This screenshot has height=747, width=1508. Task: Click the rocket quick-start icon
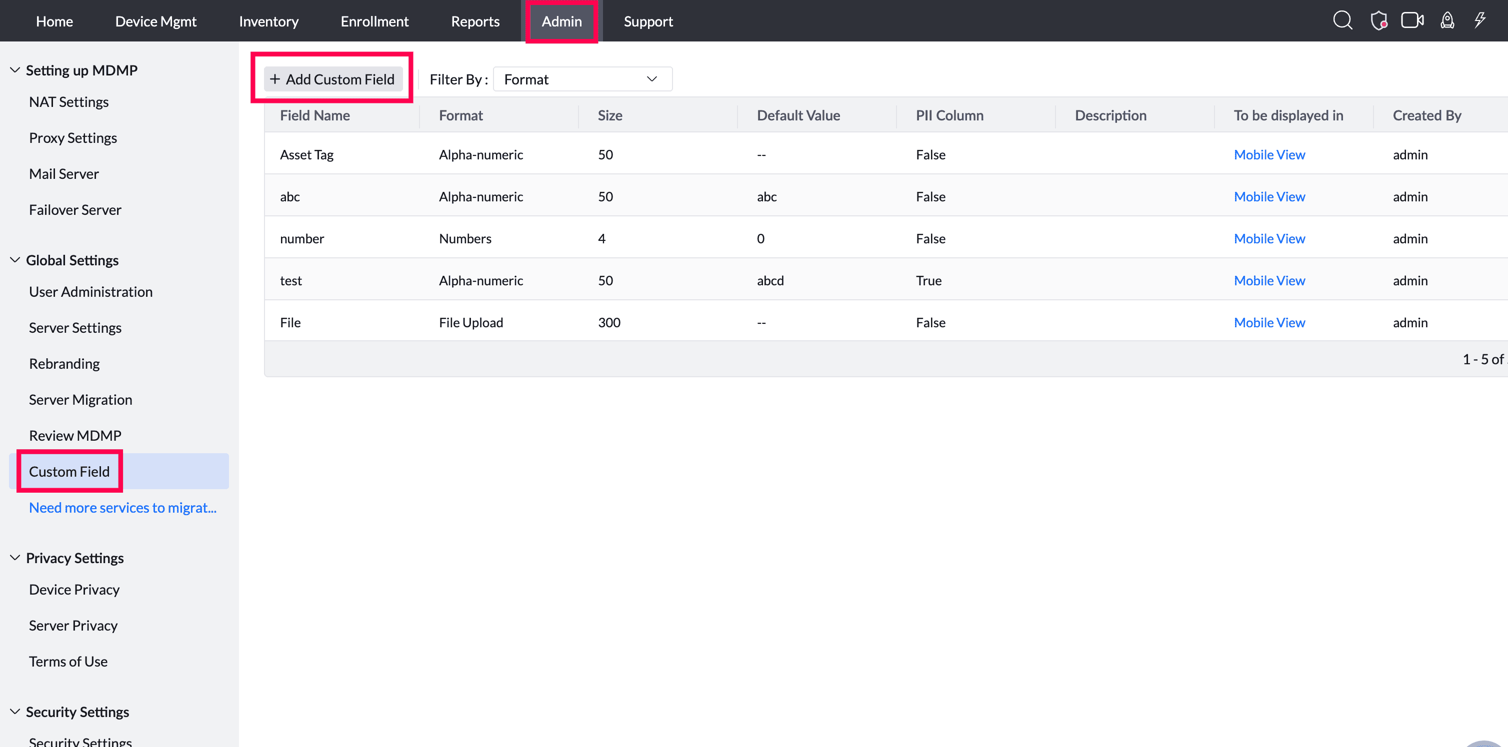pos(1447,20)
